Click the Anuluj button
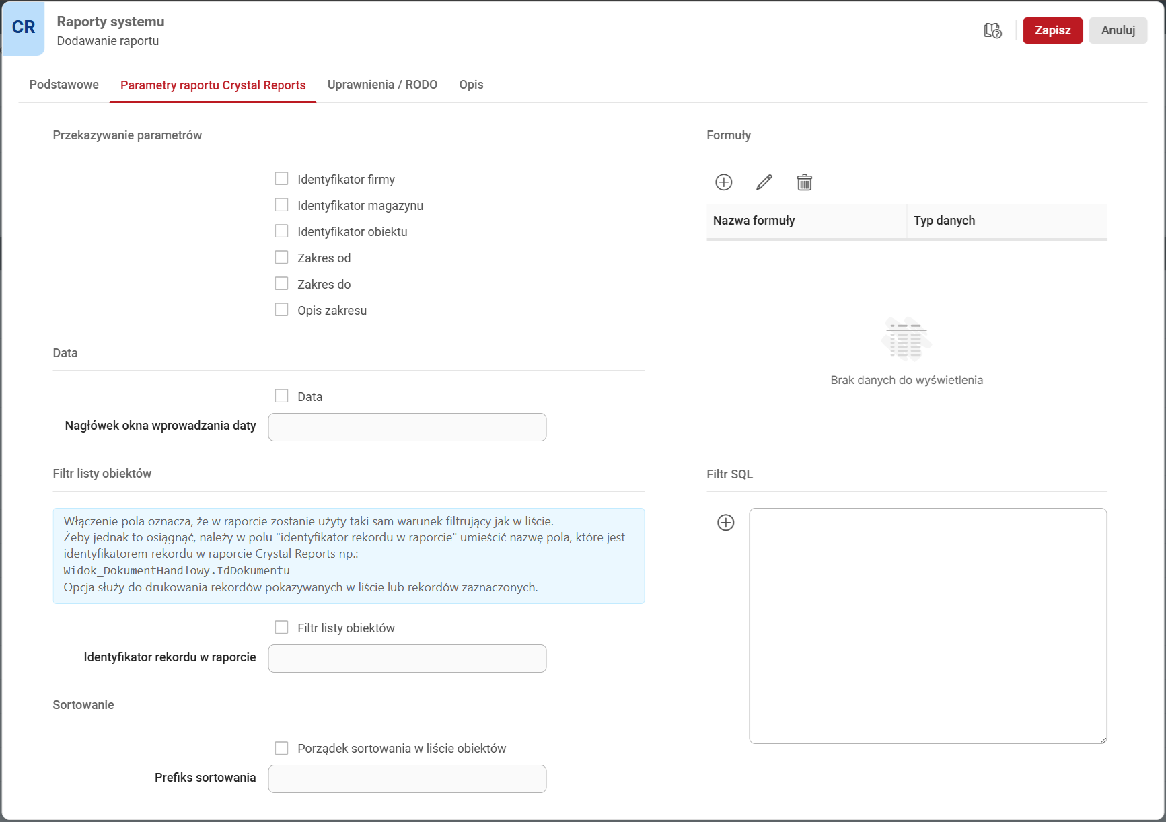 [x=1118, y=30]
